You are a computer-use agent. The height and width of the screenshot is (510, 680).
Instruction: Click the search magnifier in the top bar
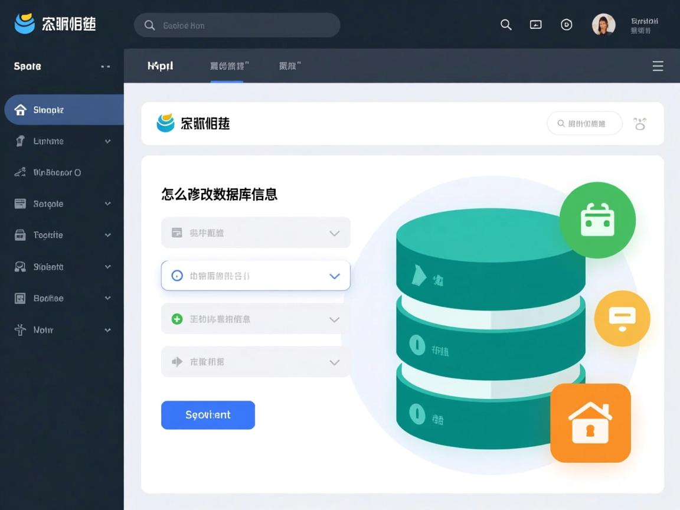click(x=506, y=25)
